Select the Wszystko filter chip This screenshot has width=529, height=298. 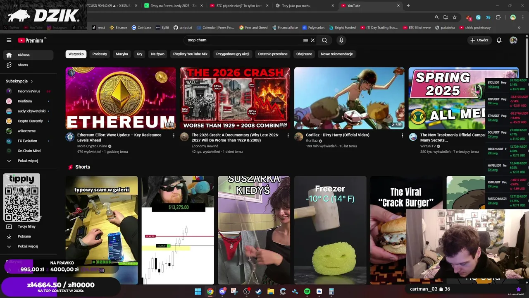tap(76, 54)
